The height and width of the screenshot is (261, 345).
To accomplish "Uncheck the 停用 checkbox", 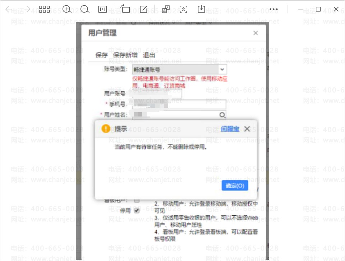I will (x=137, y=211).
